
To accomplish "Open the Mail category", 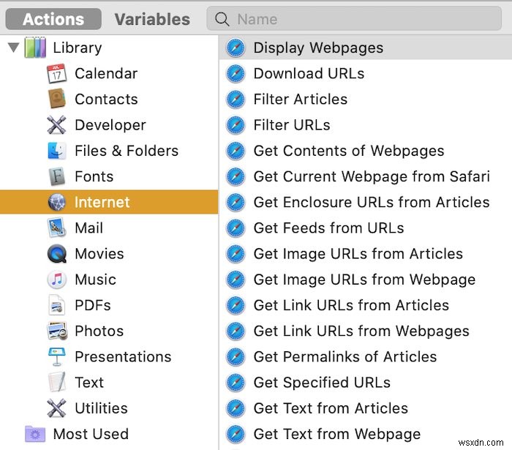I will [x=89, y=228].
